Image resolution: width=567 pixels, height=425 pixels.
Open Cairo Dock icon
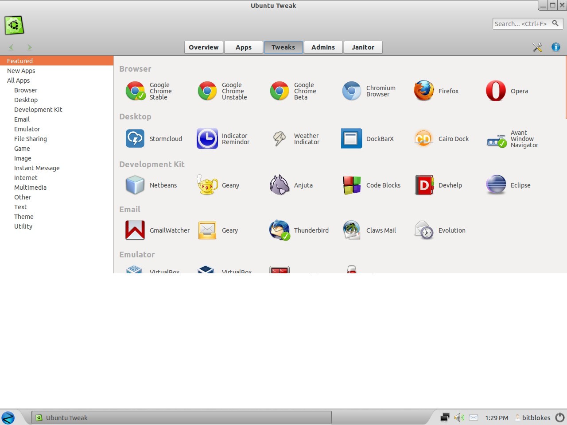click(x=424, y=139)
